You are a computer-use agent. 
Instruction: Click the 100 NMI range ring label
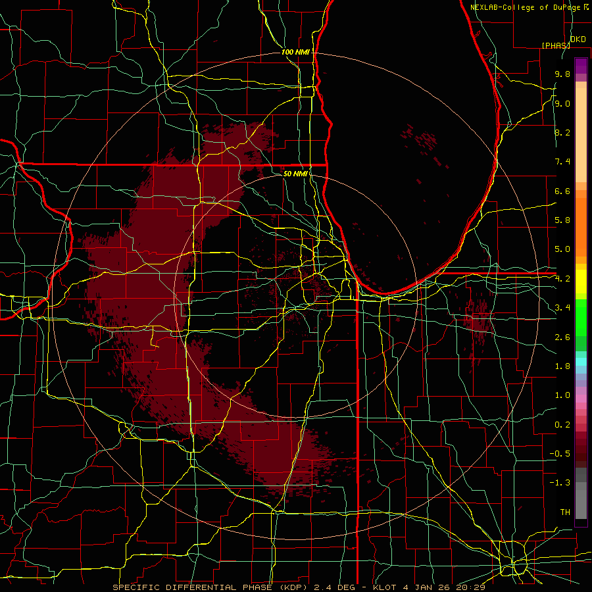click(x=295, y=52)
